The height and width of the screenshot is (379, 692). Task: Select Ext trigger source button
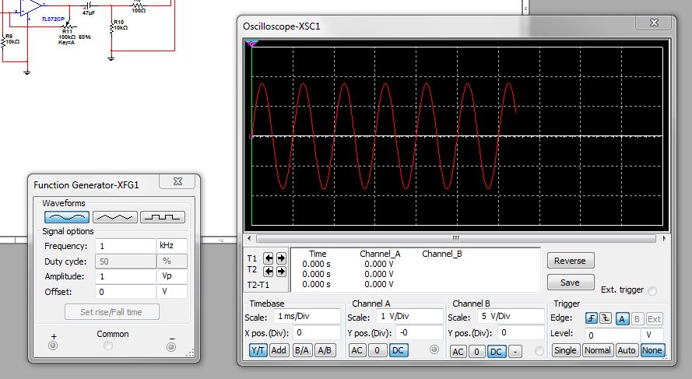click(x=654, y=318)
